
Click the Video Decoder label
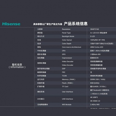coord(68,61)
